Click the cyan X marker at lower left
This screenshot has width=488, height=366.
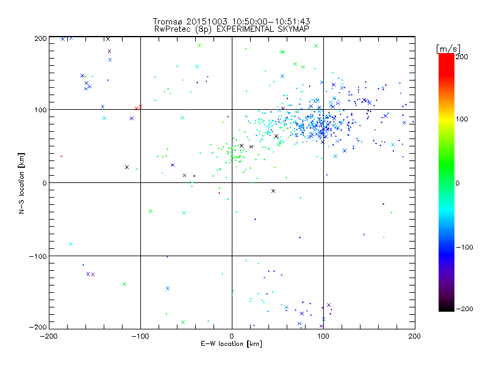pyautogui.click(x=71, y=244)
